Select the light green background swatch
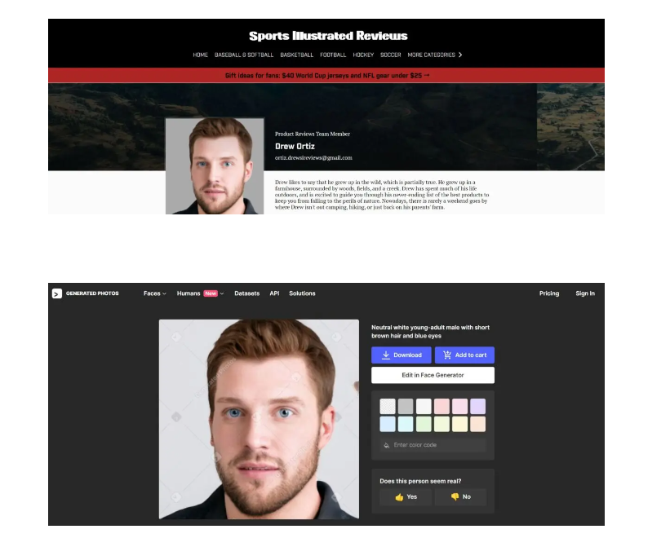This screenshot has height=538, width=670. [x=424, y=424]
